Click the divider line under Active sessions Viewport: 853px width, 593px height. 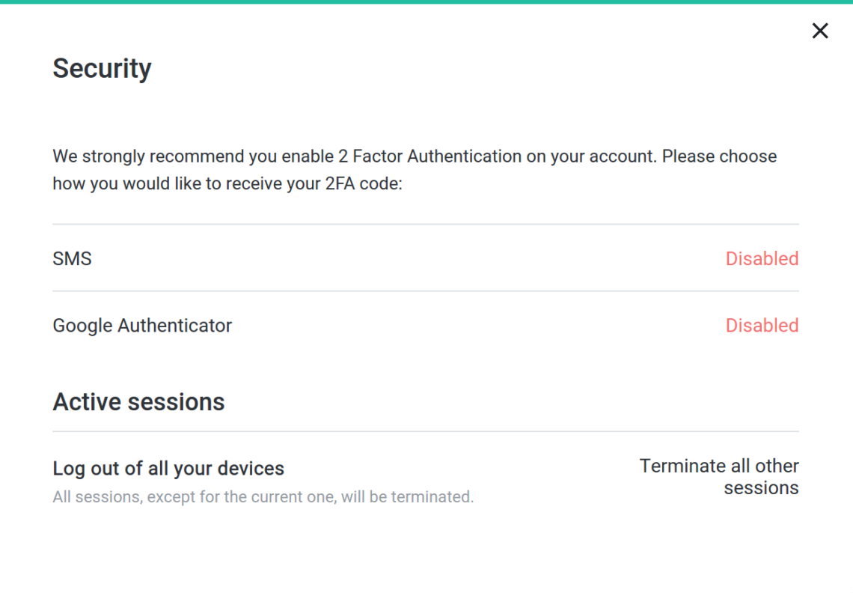point(425,431)
